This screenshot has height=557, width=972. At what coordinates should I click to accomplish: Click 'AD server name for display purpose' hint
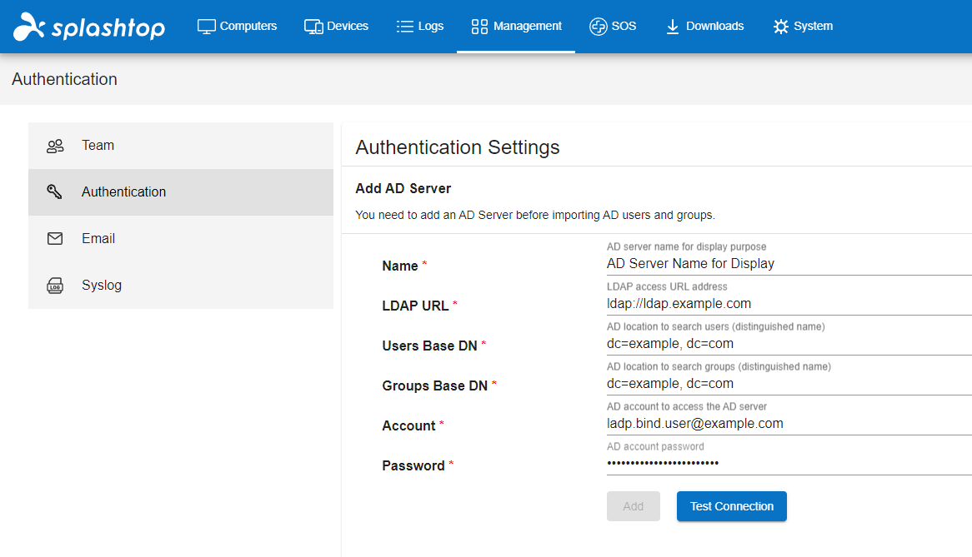point(686,247)
